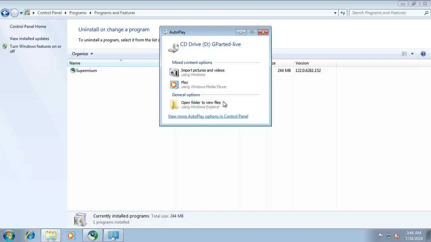
Task: Click the AutoPlay title bar icon
Action: pyautogui.click(x=165, y=32)
